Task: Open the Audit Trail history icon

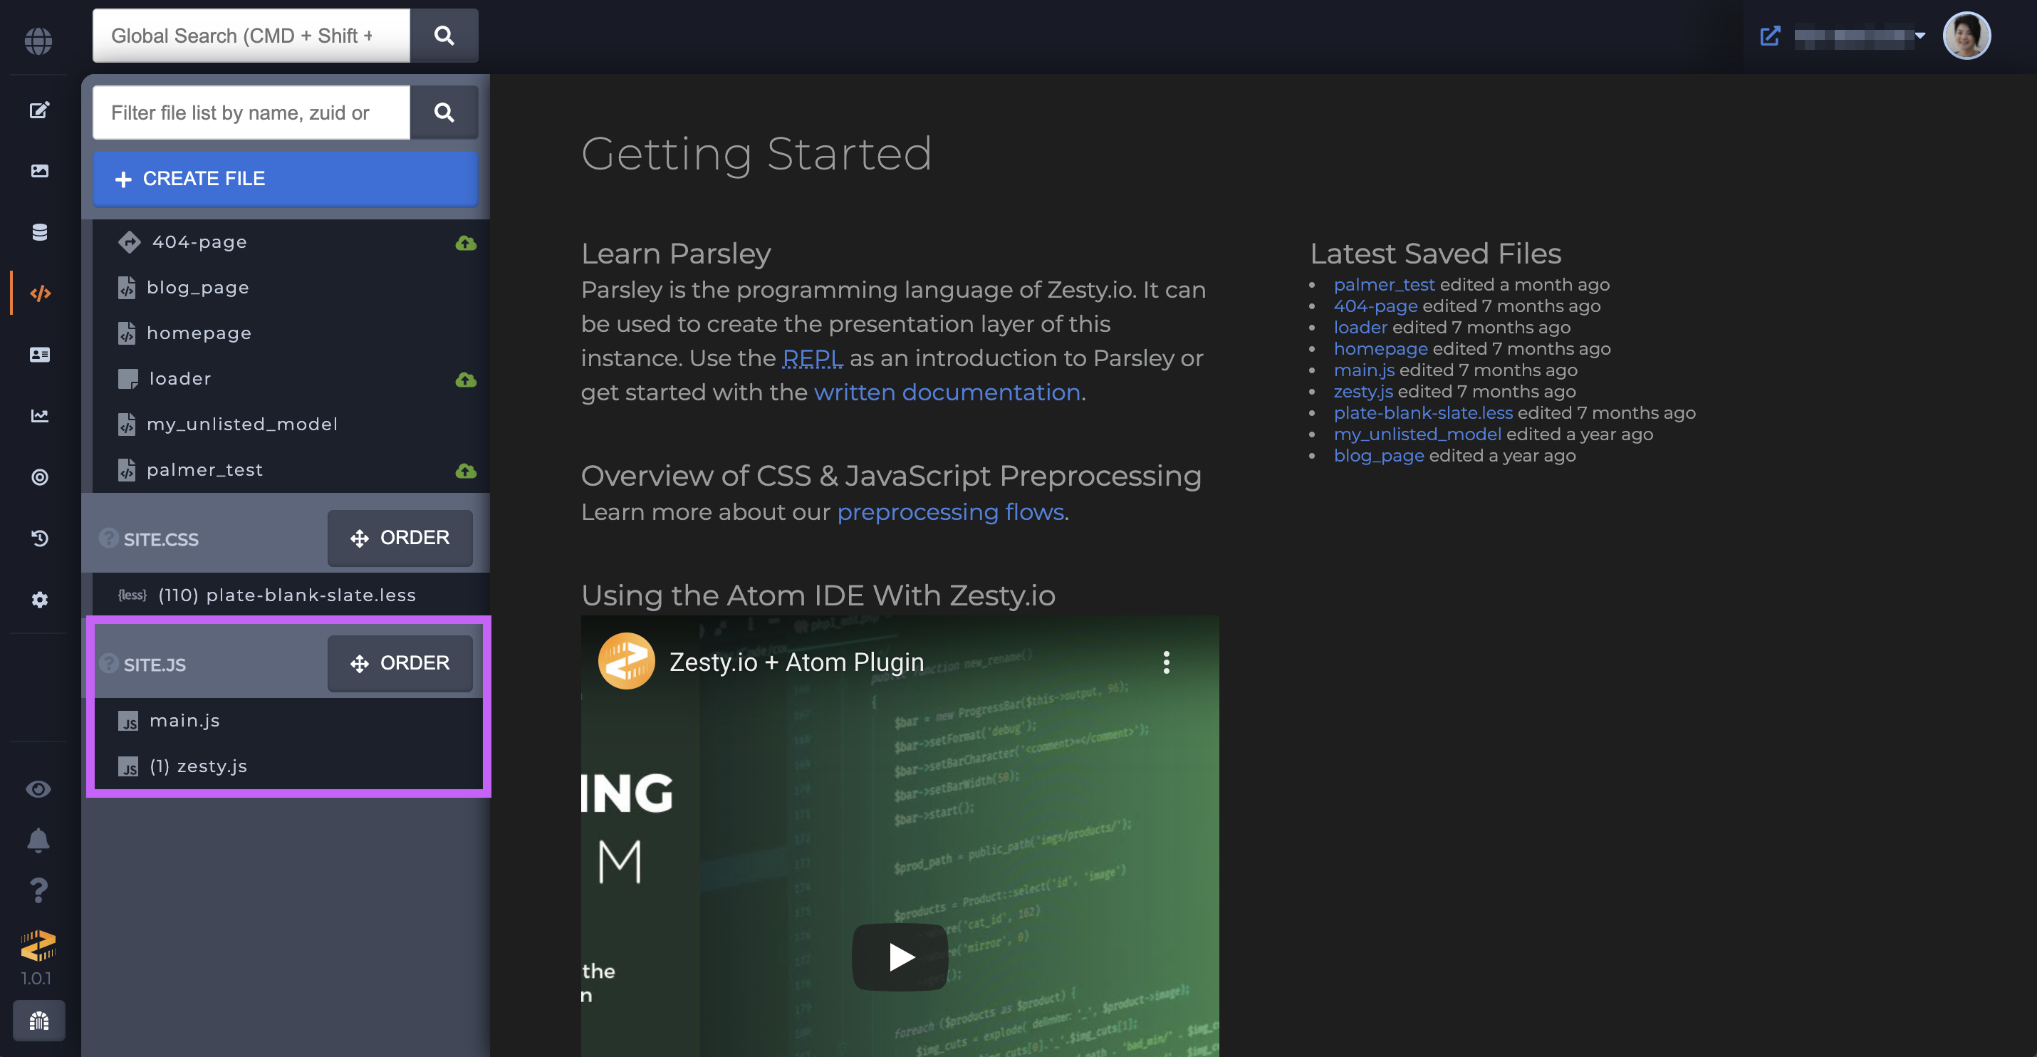Action: coord(40,538)
